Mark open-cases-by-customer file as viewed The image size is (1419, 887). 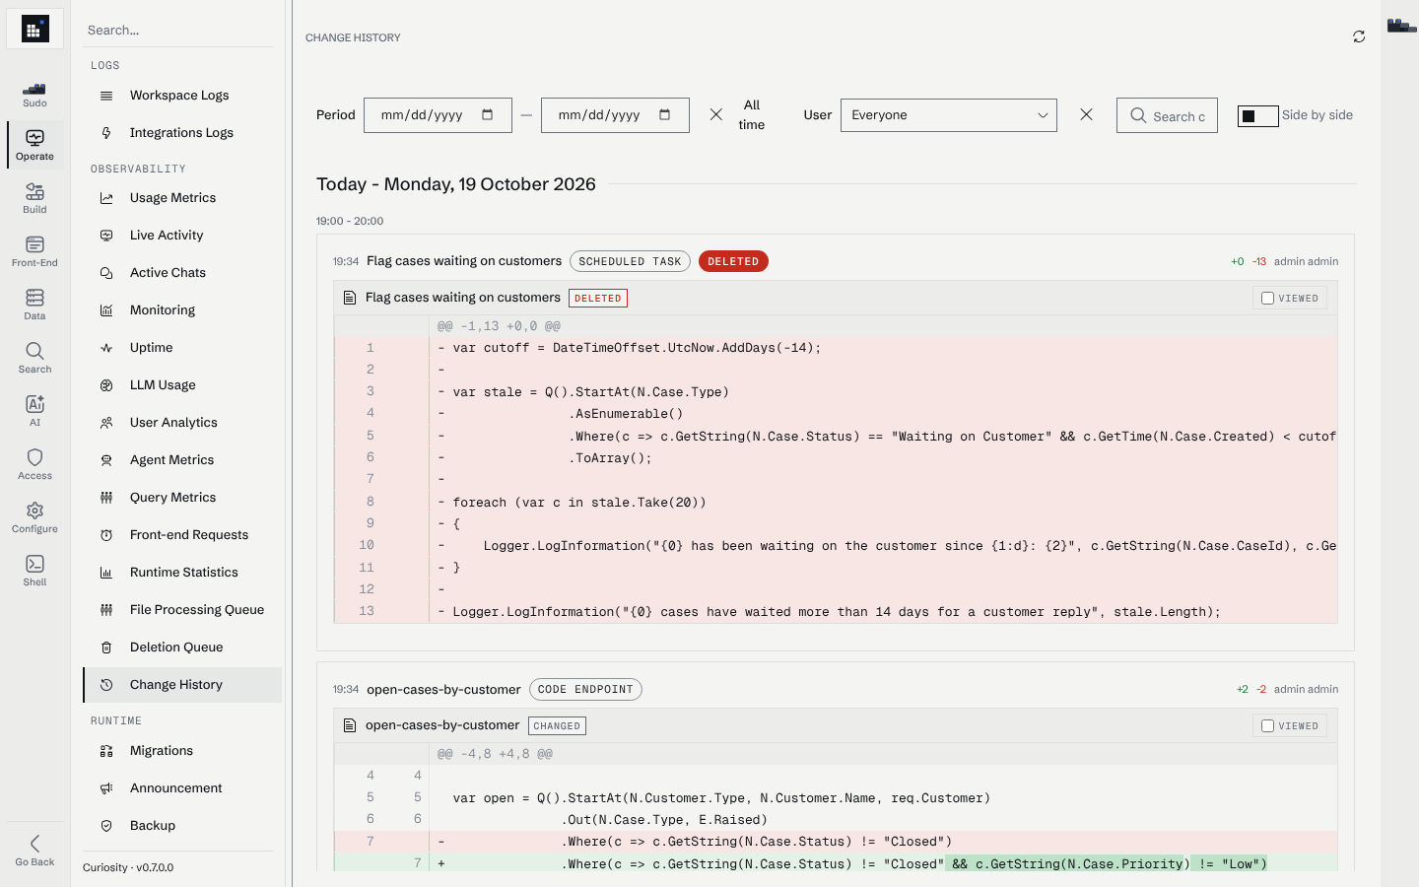click(1268, 725)
